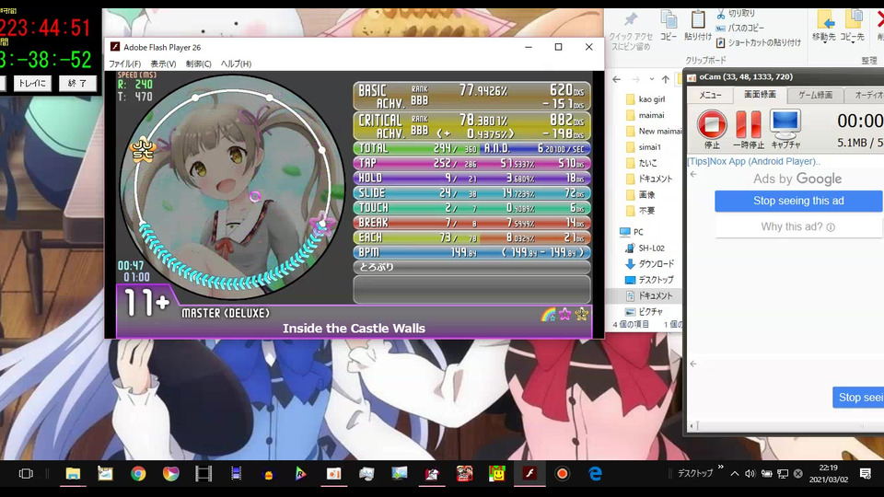Switch to oCam 画面録画 tab
Viewport: 884px width, 497px height.
(x=760, y=95)
